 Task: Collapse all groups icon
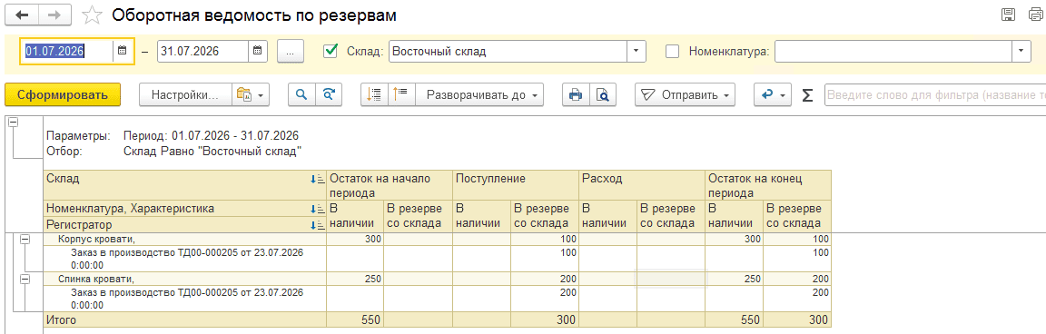pos(374,94)
